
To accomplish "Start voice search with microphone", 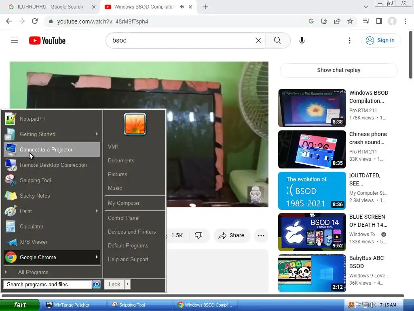I will pyautogui.click(x=302, y=40).
